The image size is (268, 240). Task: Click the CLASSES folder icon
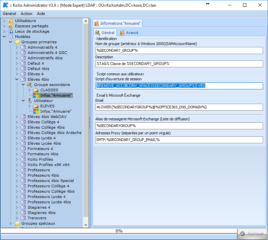click(36, 90)
